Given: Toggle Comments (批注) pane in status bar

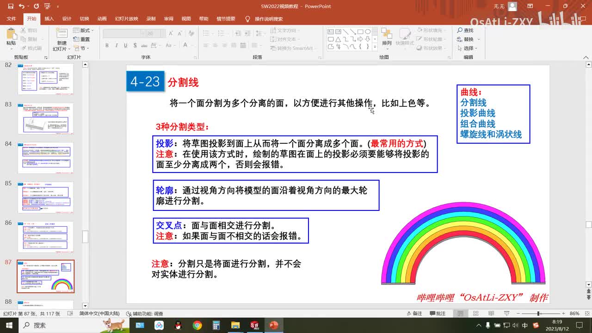Looking at the screenshot, I should click(437, 313).
